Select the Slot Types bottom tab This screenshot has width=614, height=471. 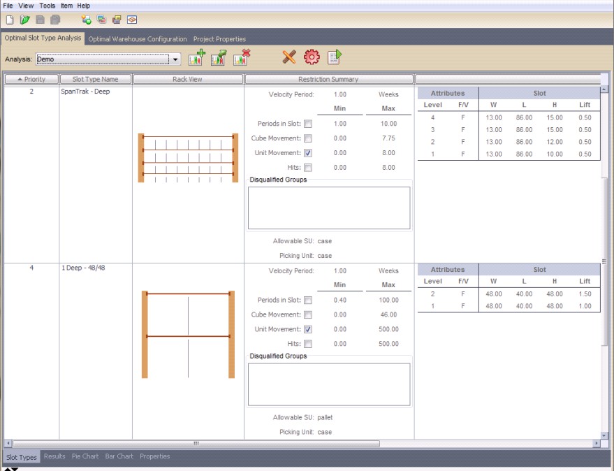(x=21, y=457)
